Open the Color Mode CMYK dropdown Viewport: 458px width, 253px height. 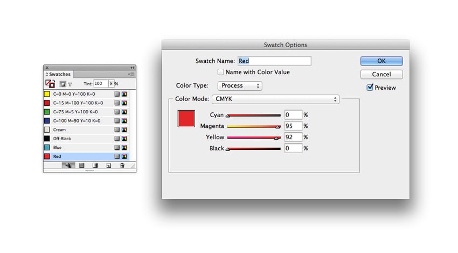275,99
